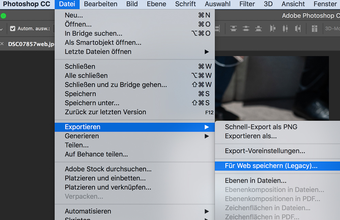
Task: Click the auto-align layers icon
Action: (314, 28)
